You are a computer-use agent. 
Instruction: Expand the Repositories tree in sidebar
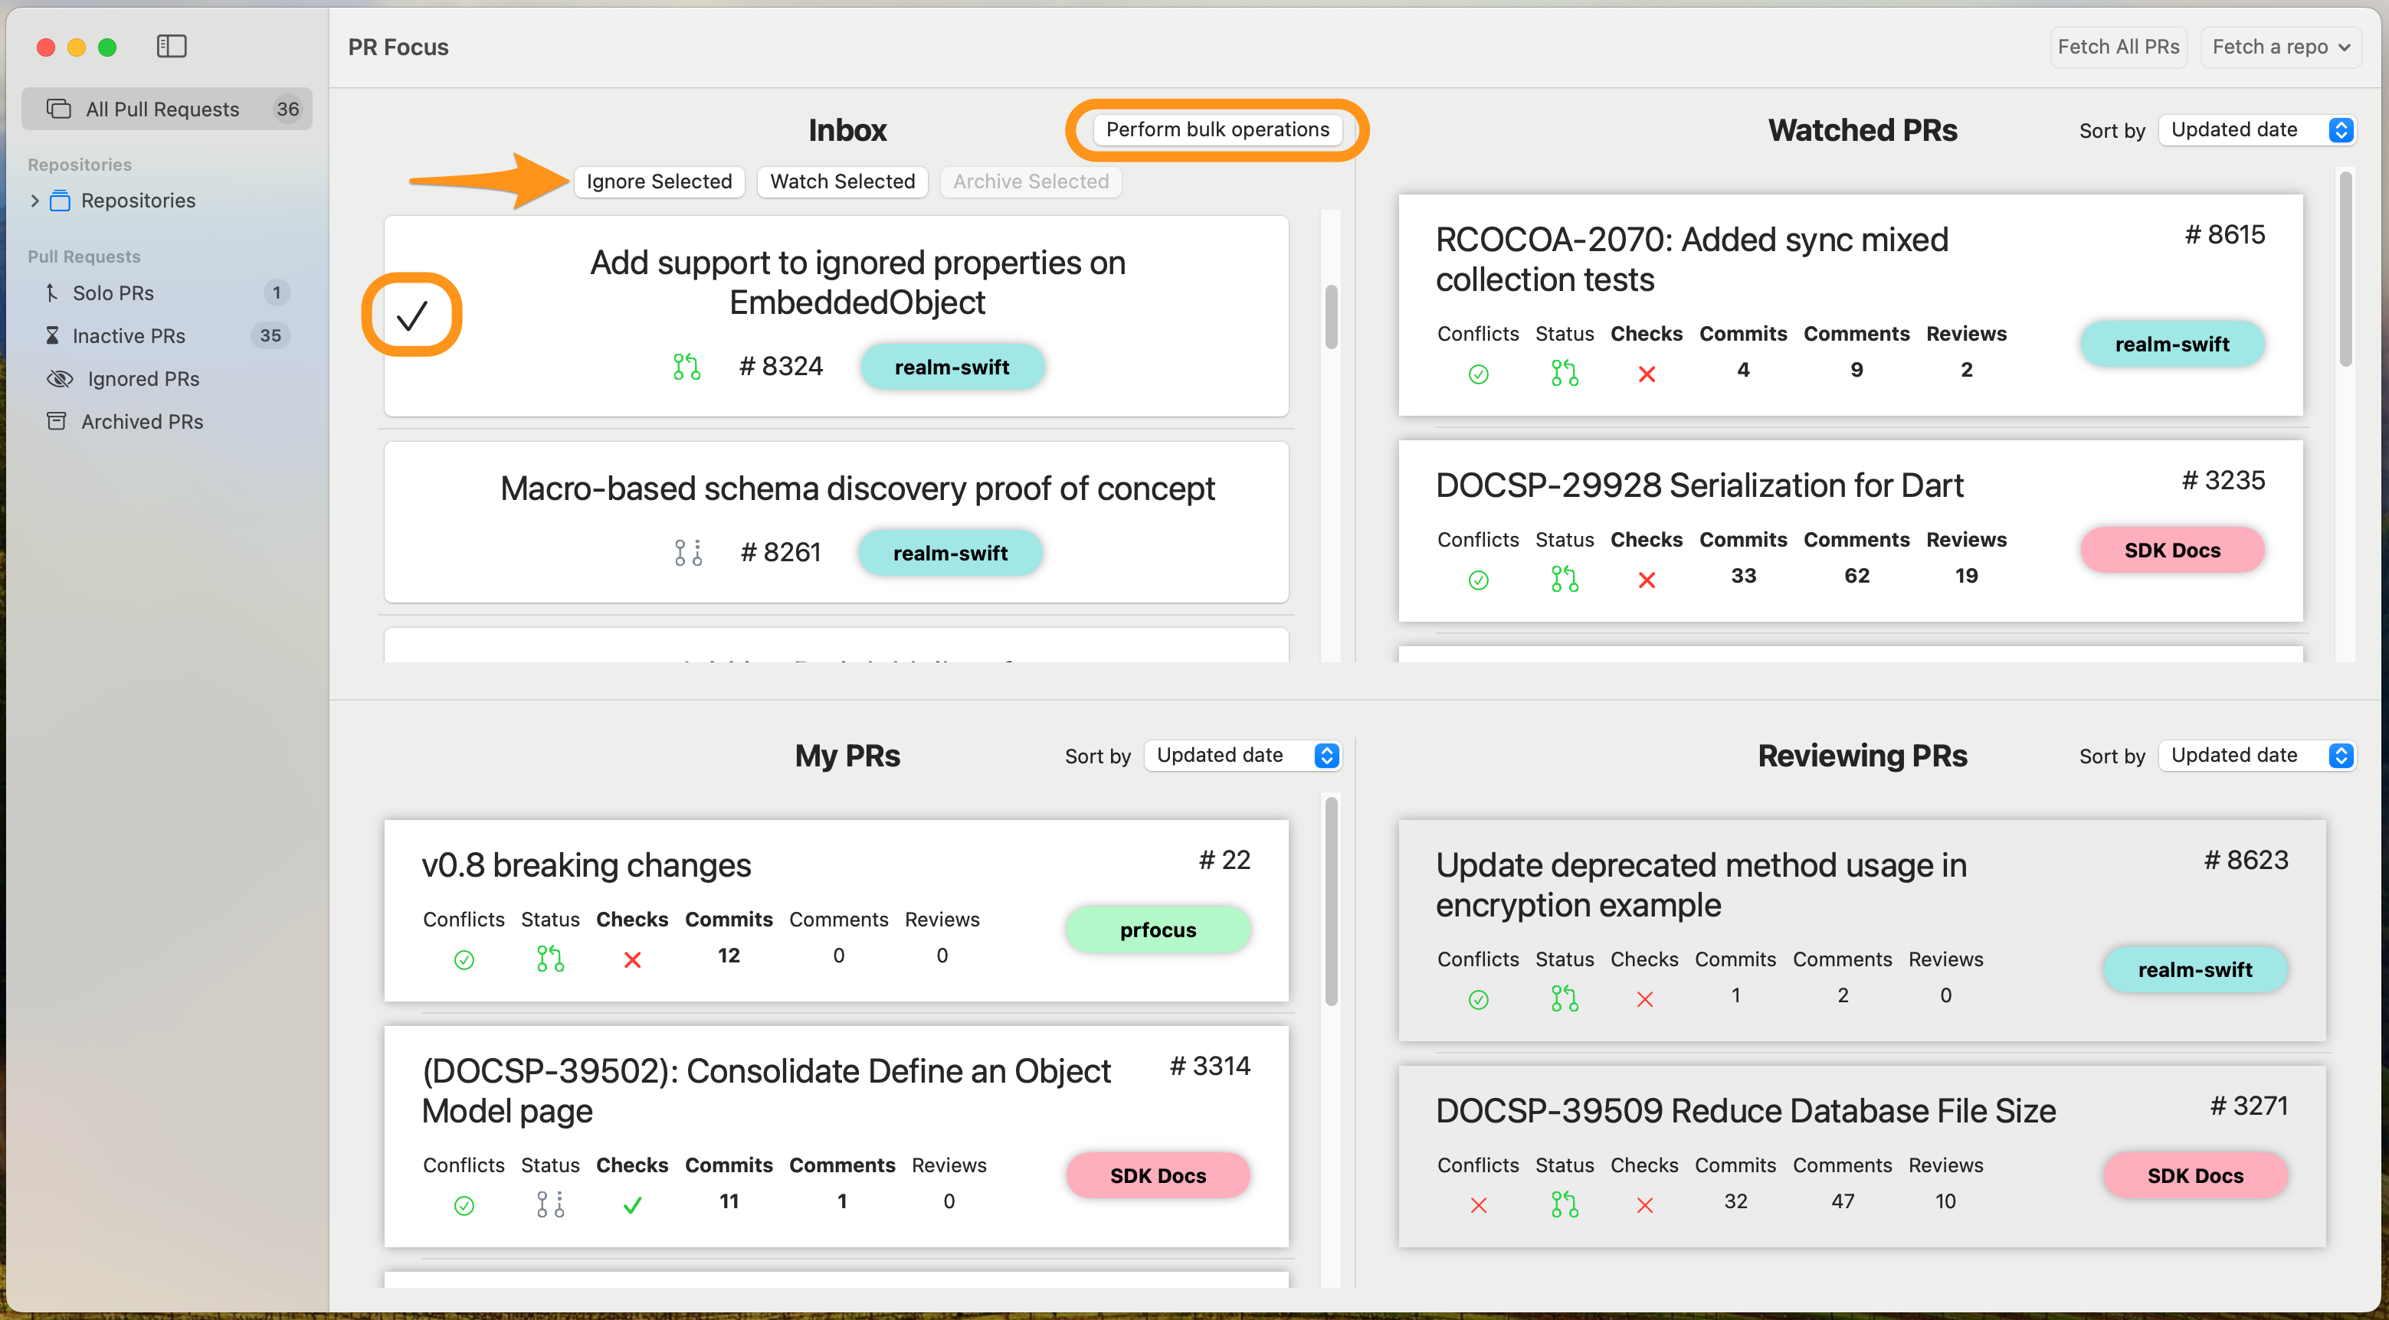[34, 201]
